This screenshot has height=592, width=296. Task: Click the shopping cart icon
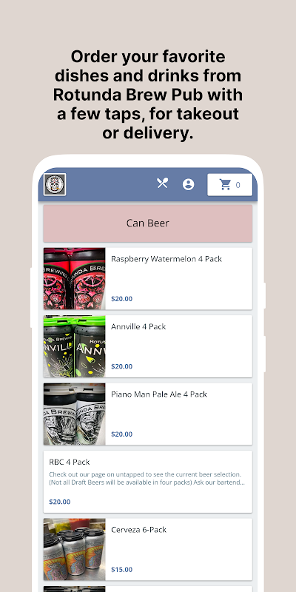click(226, 184)
